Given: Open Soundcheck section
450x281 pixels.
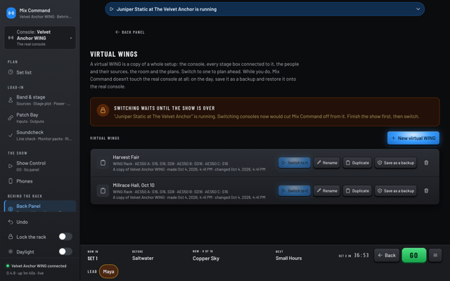Looking at the screenshot, I should [x=40, y=136].
